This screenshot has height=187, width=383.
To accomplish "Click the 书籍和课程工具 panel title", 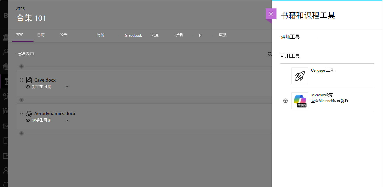I will pyautogui.click(x=308, y=15).
